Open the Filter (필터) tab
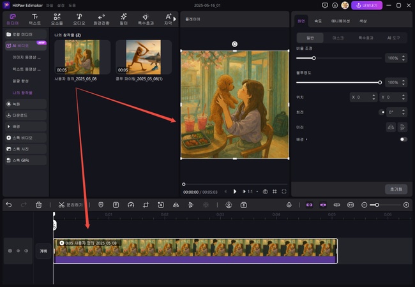This screenshot has height=287, width=415. (124, 19)
